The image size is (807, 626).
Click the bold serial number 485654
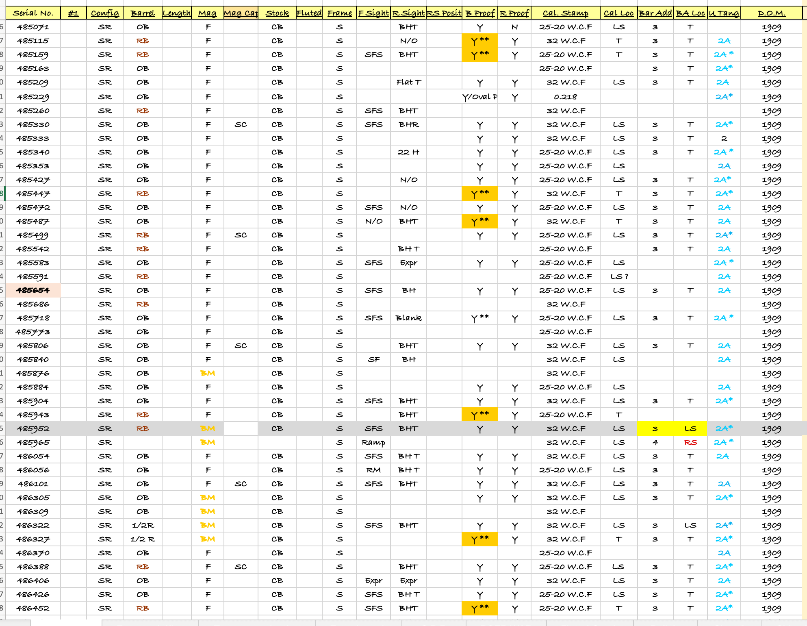tap(33, 290)
